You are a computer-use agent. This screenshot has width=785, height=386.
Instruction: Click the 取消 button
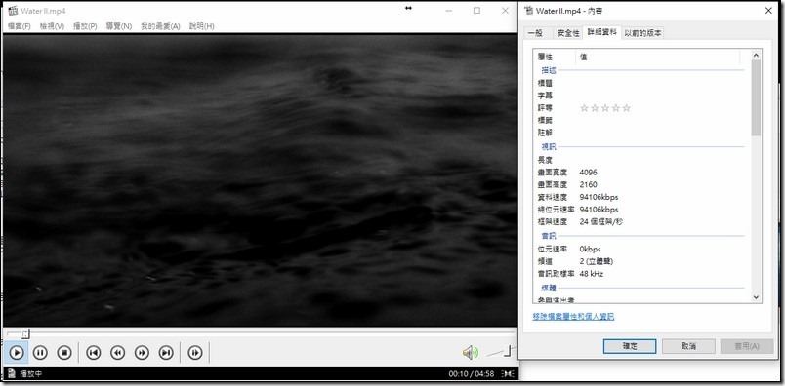click(x=688, y=346)
